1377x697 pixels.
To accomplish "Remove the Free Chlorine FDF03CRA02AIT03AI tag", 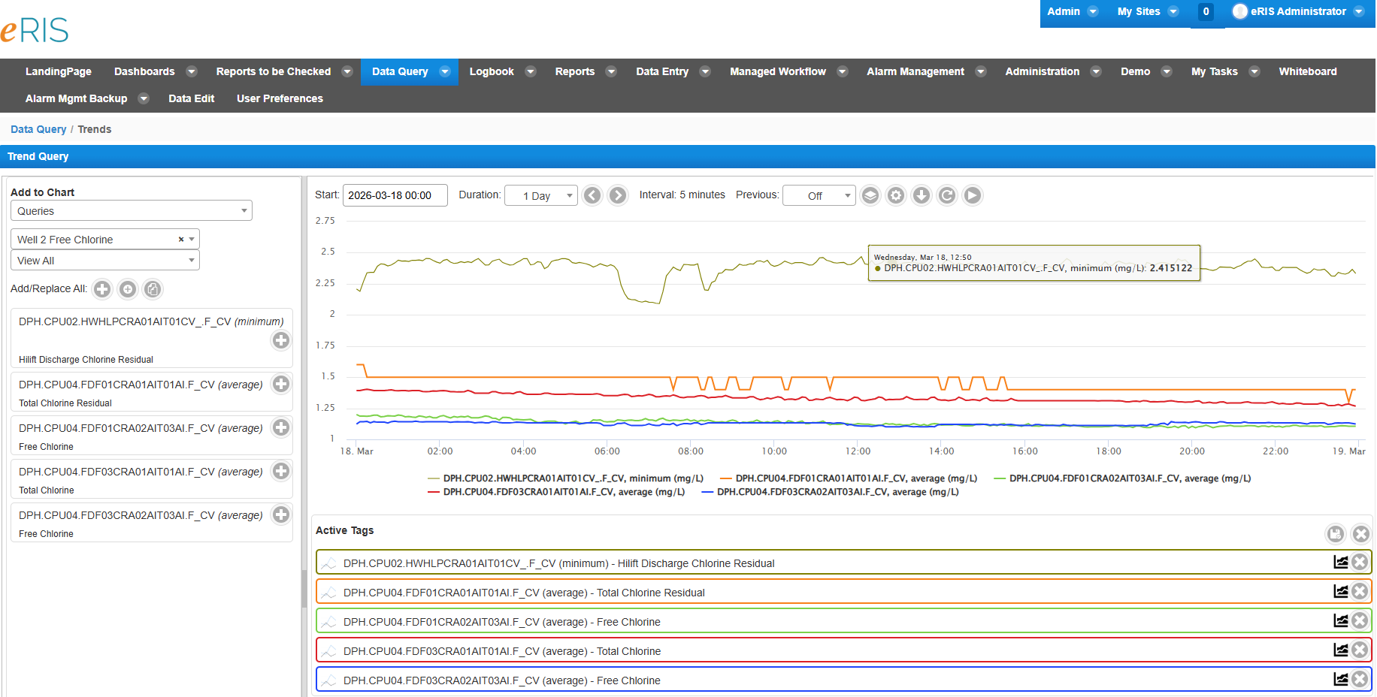I will [x=1360, y=679].
